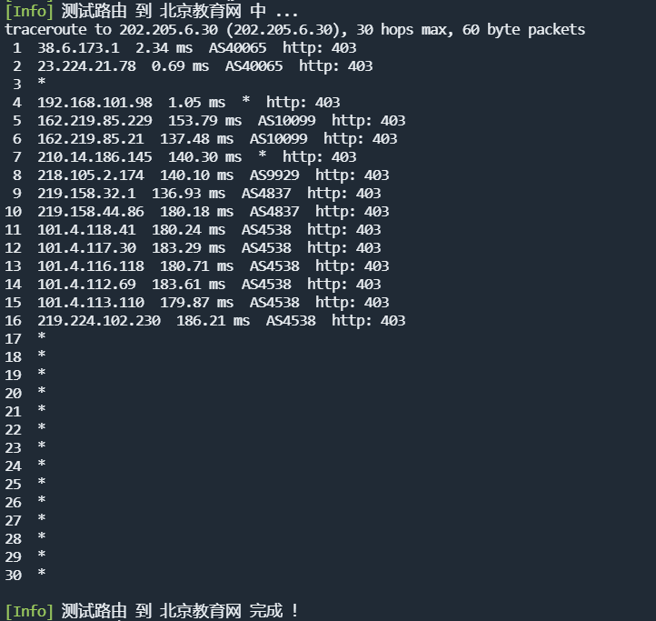The width and height of the screenshot is (656, 621).
Task: Click IP 23.224.21.78 on hop 2
Action: (86, 66)
